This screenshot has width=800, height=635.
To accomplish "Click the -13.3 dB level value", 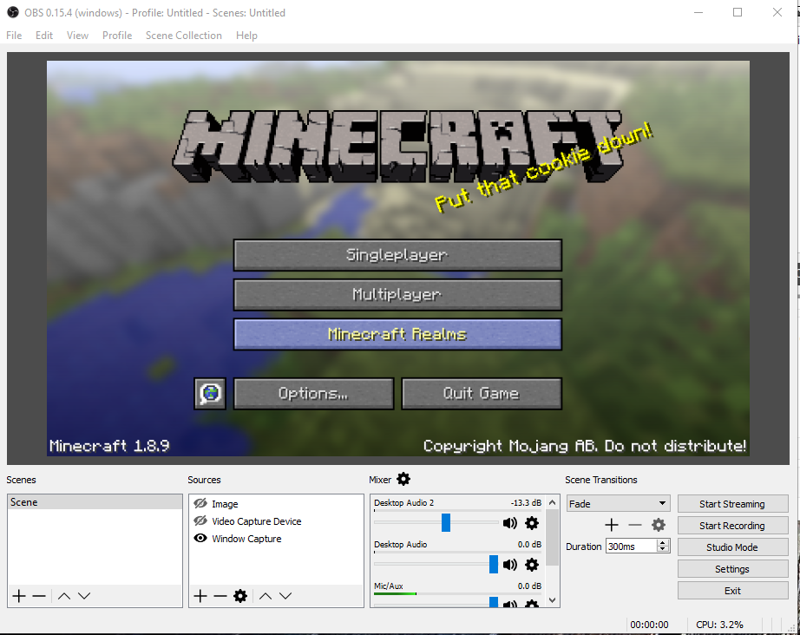I will [x=526, y=502].
